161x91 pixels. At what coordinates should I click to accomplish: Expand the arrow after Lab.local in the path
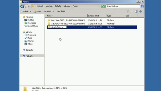point(71,6)
